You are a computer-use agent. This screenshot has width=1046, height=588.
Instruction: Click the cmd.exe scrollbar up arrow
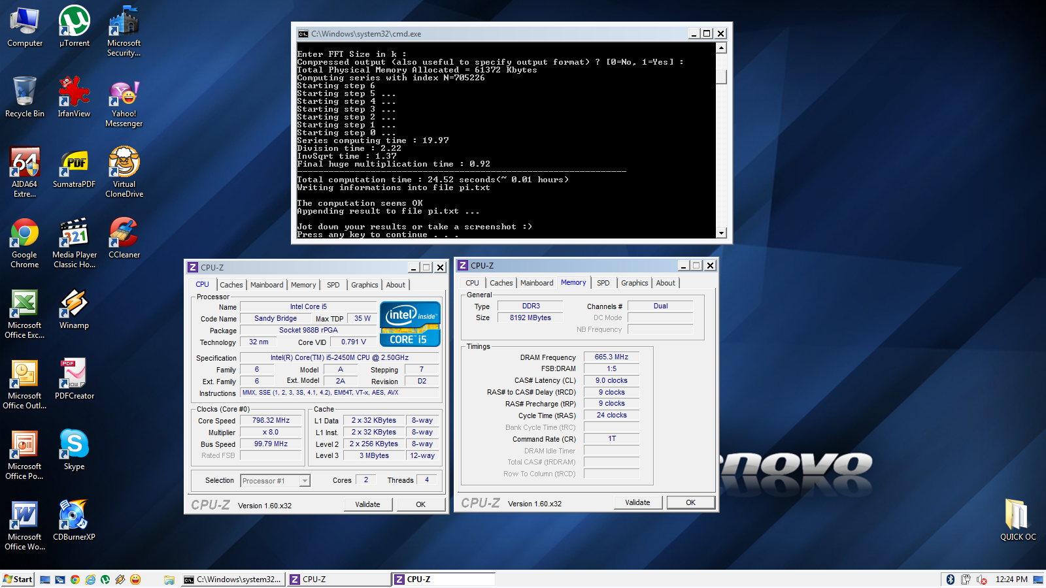[721, 48]
